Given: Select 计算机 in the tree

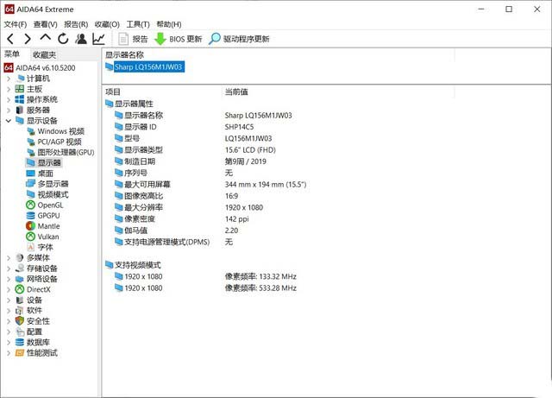Looking at the screenshot, I should [38, 79].
